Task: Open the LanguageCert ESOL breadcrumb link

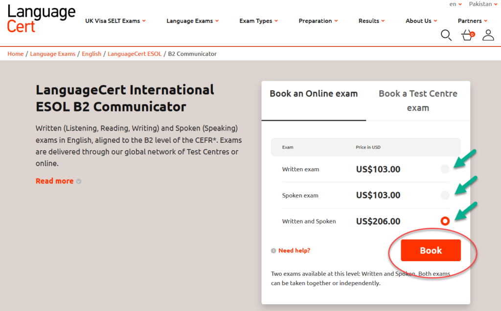Action: (x=135, y=54)
